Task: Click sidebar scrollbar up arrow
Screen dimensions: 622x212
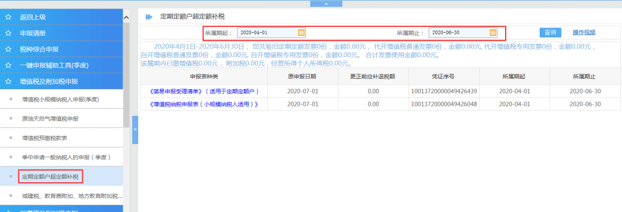Action: click(127, 17)
